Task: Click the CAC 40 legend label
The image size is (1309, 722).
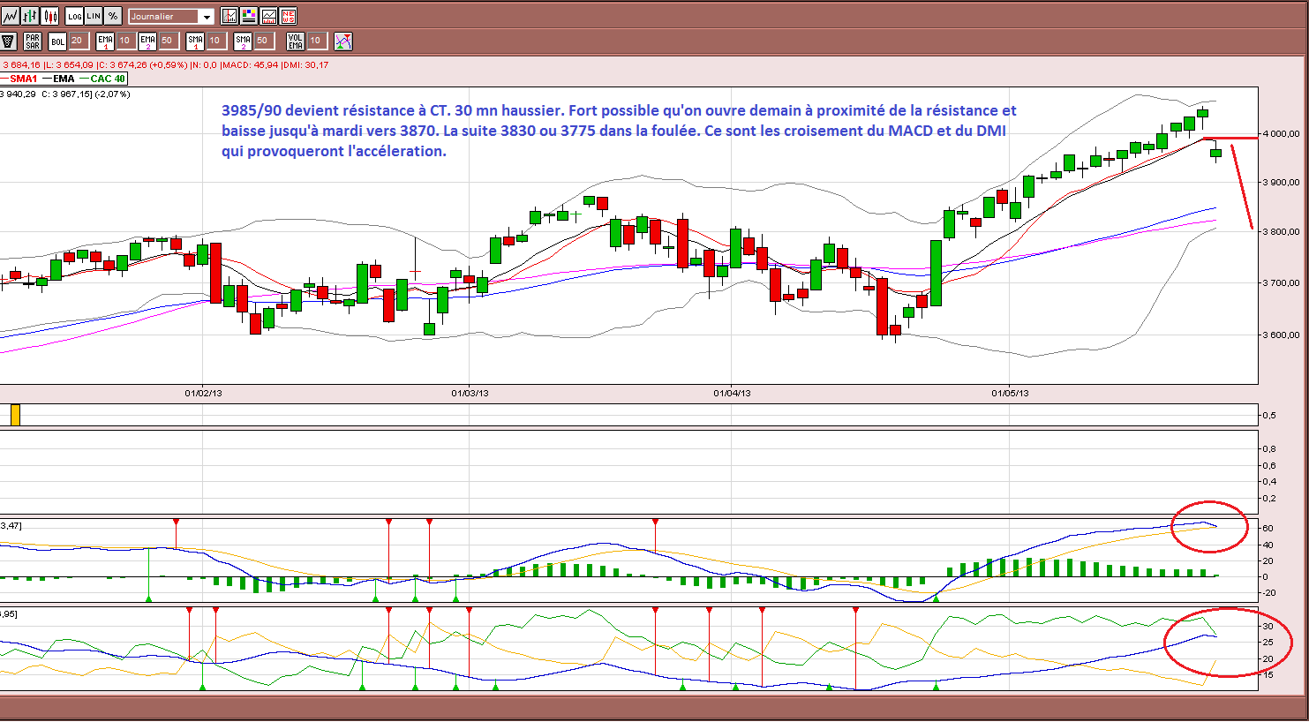Action: click(108, 79)
